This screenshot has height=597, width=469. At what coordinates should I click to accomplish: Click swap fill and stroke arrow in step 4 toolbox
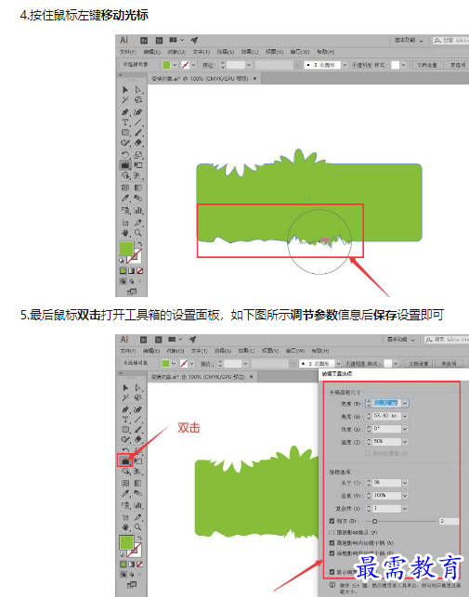140,243
